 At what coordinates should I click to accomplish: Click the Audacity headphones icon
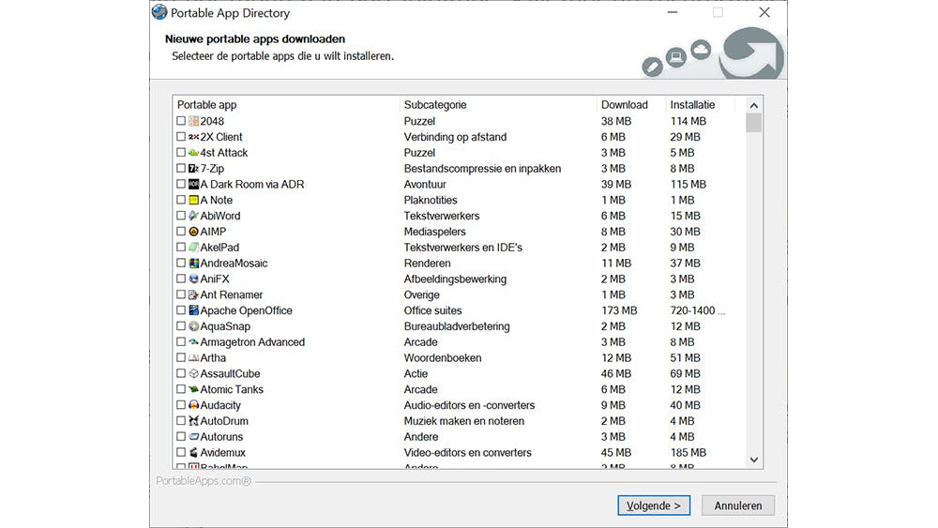click(193, 405)
